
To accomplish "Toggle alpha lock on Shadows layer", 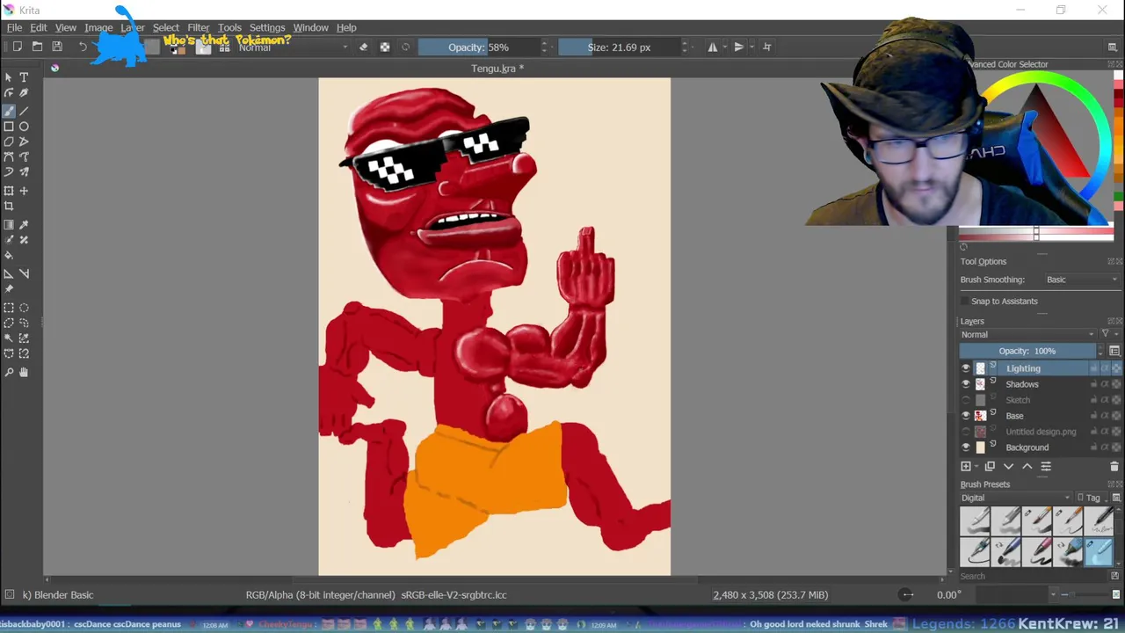I will click(1116, 384).
